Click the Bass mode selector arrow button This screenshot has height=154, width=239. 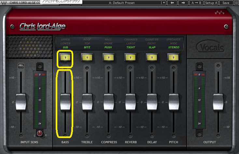(65, 57)
